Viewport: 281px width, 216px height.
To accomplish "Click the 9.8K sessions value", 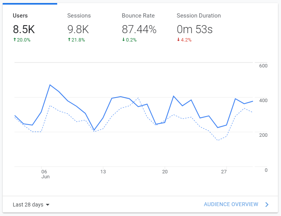I will pos(78,29).
